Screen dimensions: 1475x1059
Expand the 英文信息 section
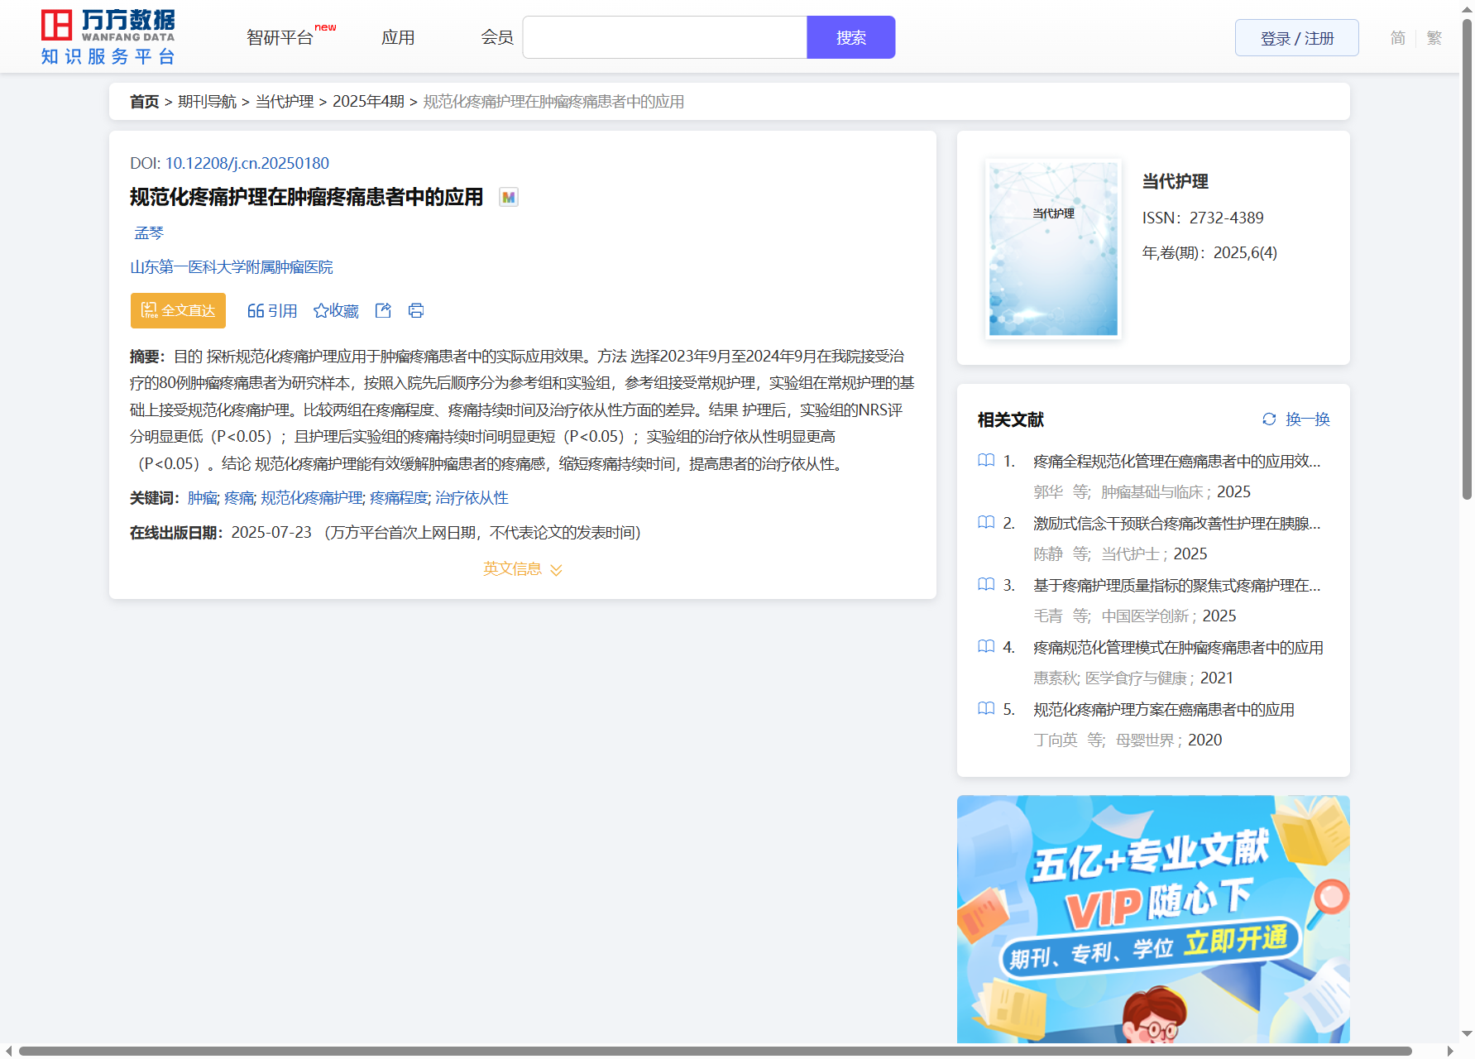pos(522,569)
